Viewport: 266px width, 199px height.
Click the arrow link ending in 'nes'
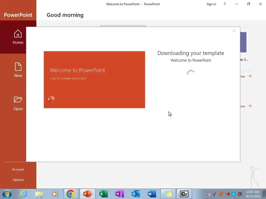246,76
